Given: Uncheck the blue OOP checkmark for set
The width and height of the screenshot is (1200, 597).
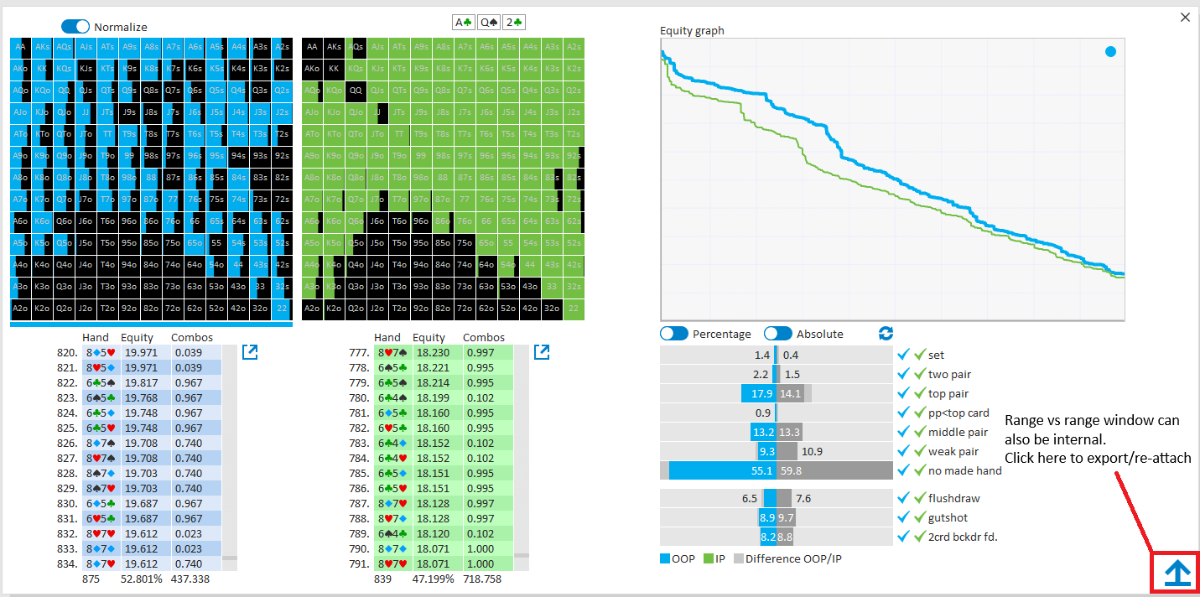Looking at the screenshot, I should [903, 355].
